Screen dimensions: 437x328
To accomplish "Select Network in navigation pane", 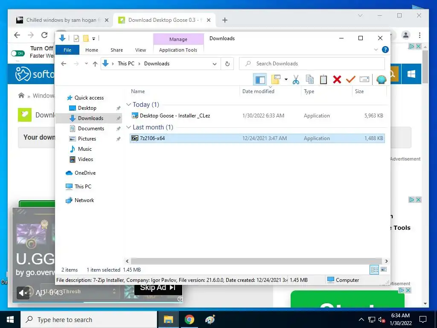I will click(84, 200).
